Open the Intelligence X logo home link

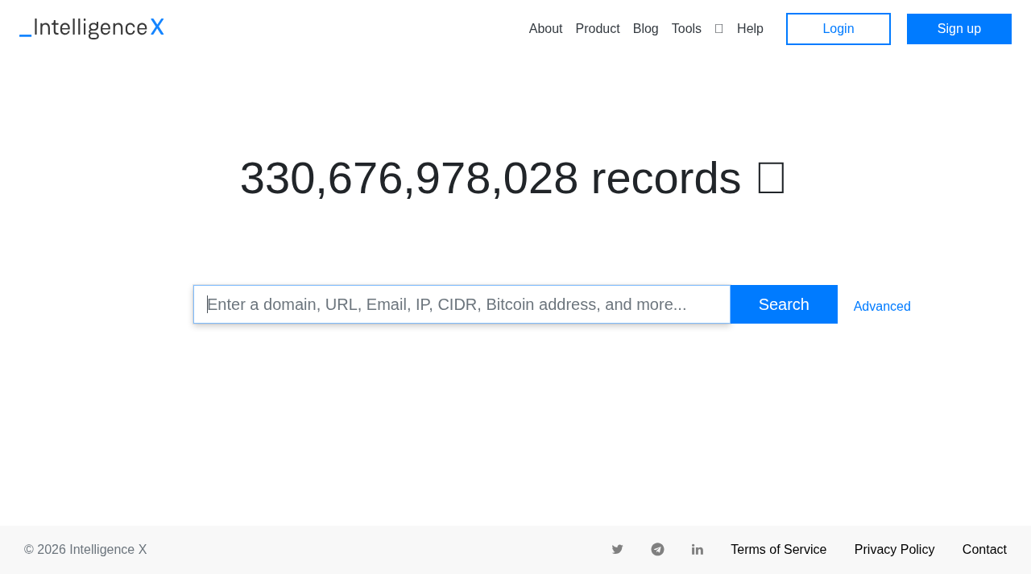point(92,28)
